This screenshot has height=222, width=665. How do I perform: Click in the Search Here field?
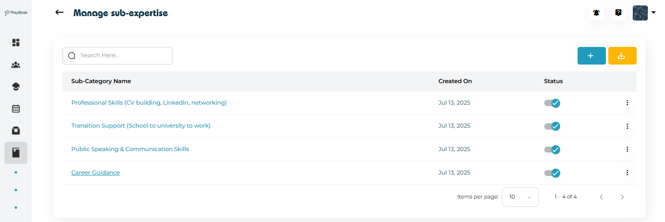coord(122,56)
